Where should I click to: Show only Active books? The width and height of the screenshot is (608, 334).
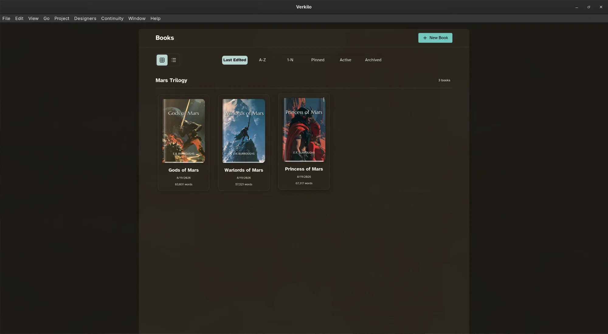[345, 60]
